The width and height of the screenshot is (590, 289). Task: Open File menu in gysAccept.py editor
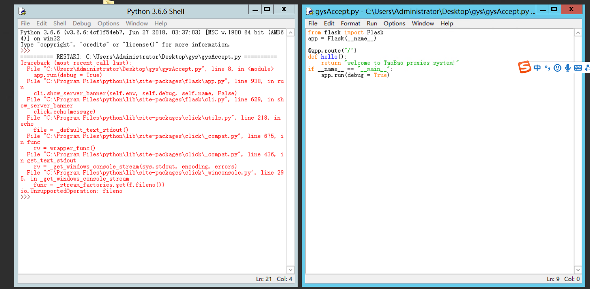pyautogui.click(x=313, y=23)
